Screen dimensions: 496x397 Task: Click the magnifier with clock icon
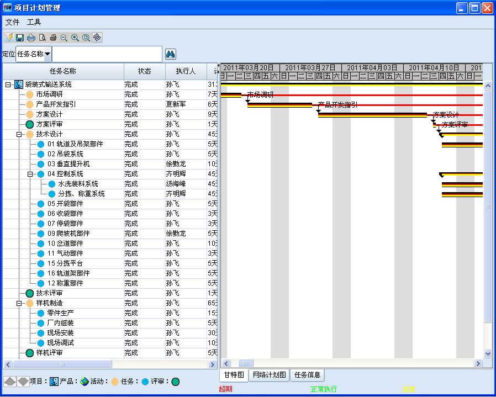tap(86, 38)
